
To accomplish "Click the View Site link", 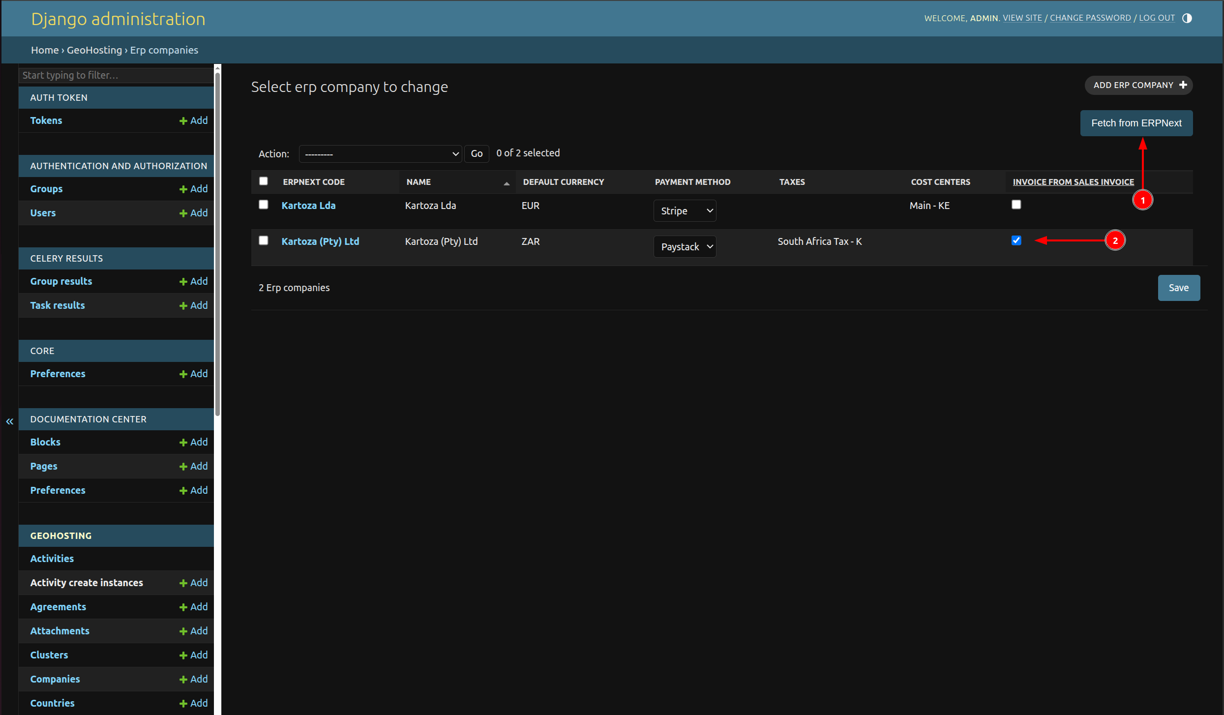I will (x=1022, y=18).
